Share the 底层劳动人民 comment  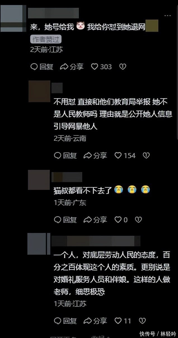(x=95, y=321)
